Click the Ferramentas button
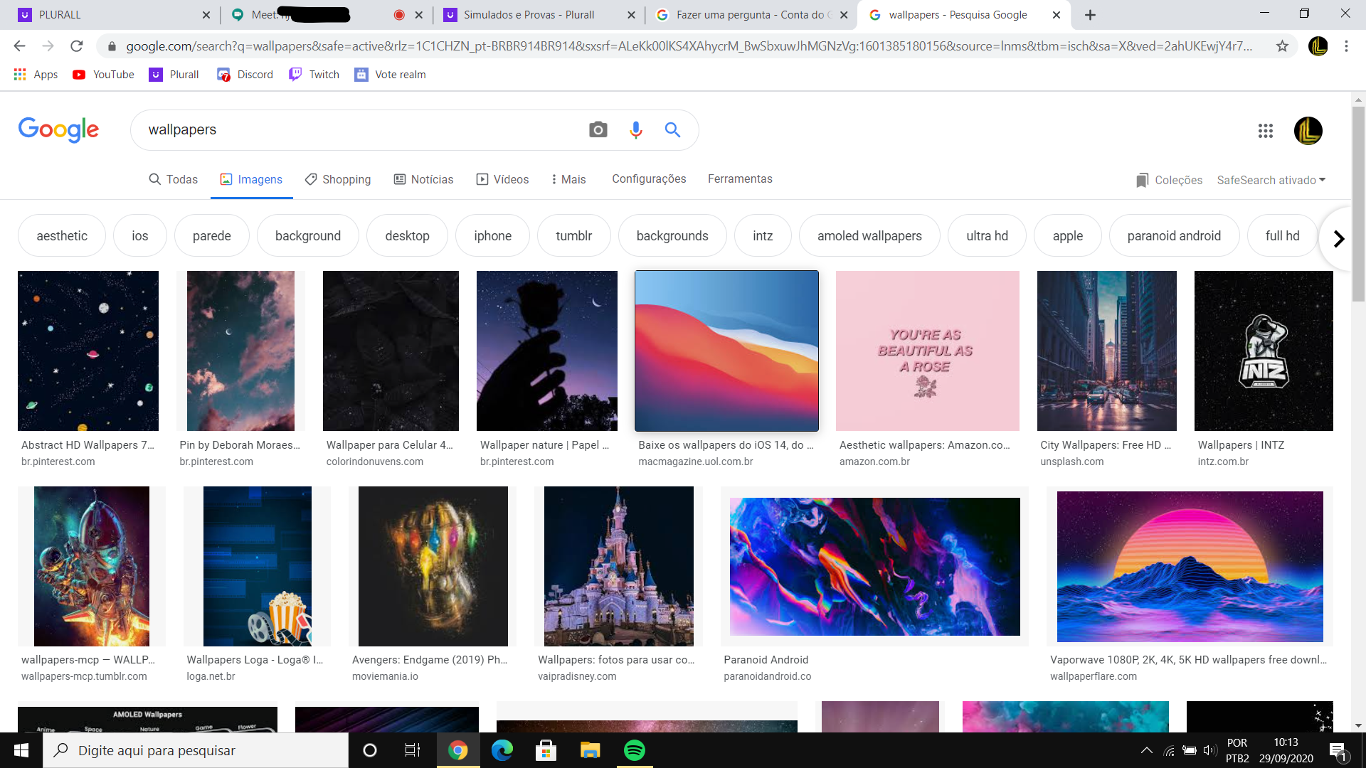The image size is (1366, 768). (x=740, y=178)
